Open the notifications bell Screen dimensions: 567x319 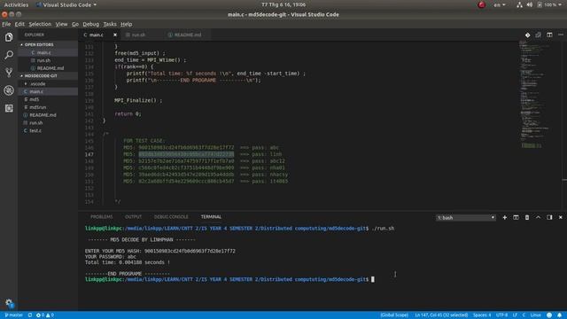tap(559, 315)
